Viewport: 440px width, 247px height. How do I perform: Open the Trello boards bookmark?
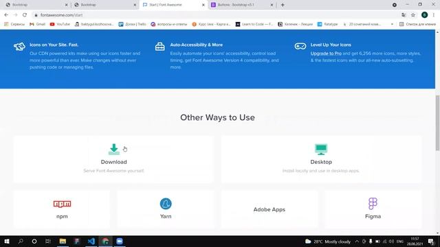click(x=133, y=24)
